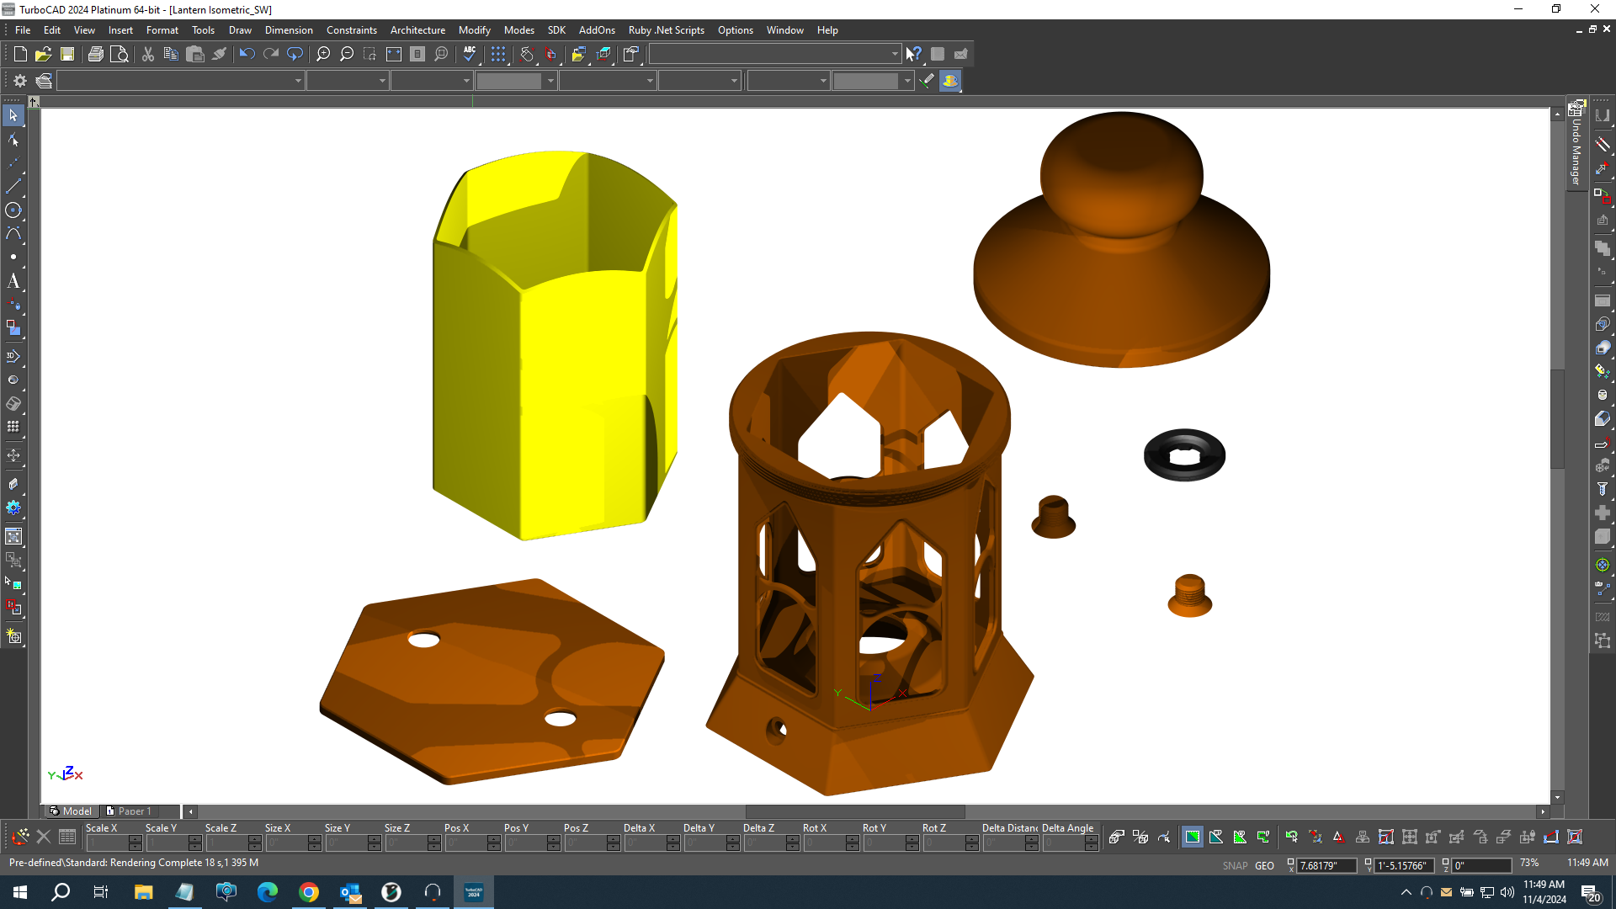The image size is (1616, 909).
Task: Switch to the Model tab
Action: click(x=72, y=811)
